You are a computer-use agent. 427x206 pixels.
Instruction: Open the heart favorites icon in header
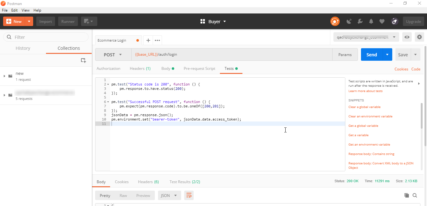[382, 21]
